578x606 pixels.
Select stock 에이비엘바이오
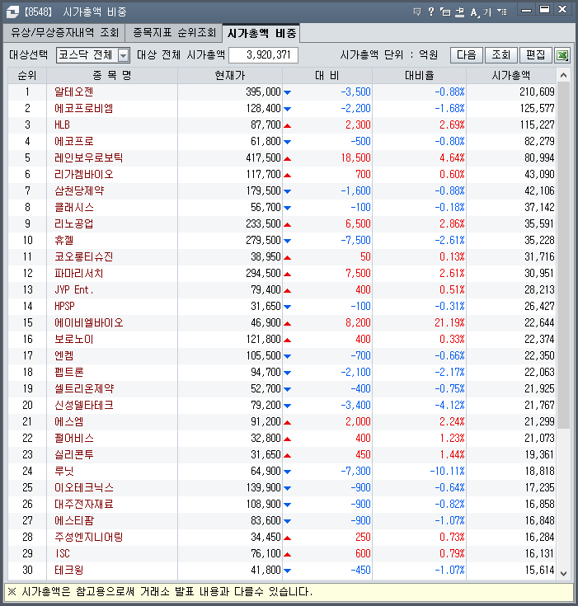pyautogui.click(x=88, y=322)
